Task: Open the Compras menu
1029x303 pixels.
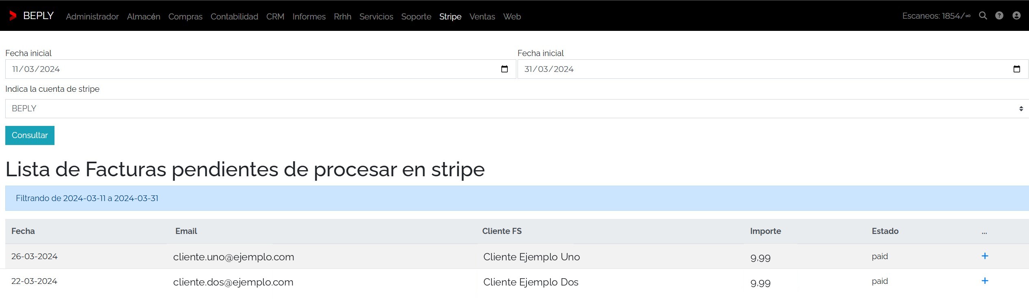Action: 185,17
